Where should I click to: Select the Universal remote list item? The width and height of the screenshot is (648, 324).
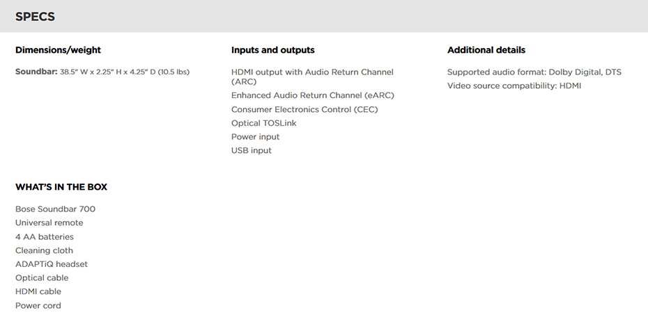click(x=49, y=222)
